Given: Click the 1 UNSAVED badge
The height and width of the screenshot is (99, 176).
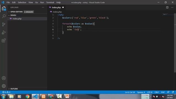Looking at the screenshot, I should [x=29, y=12].
